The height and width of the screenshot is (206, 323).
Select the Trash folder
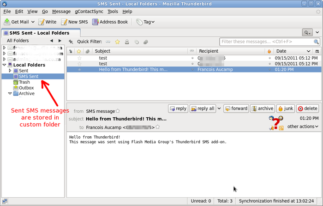pyautogui.click(x=21, y=82)
